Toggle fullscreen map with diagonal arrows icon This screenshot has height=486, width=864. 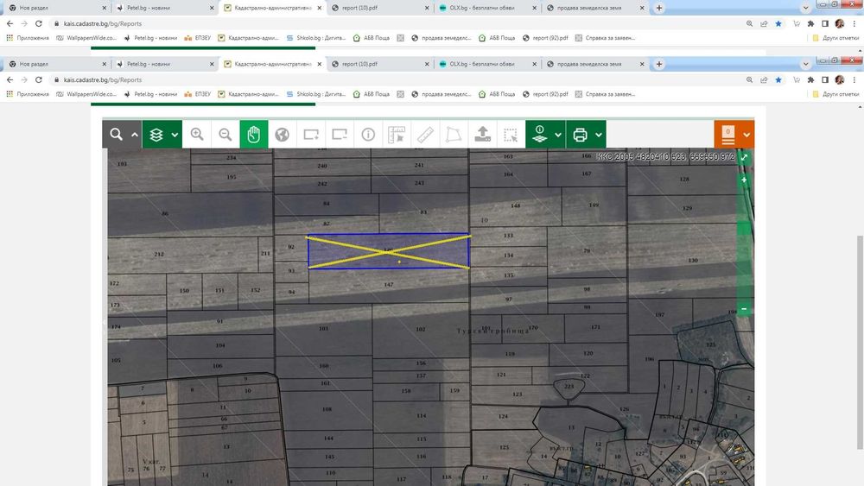click(744, 157)
